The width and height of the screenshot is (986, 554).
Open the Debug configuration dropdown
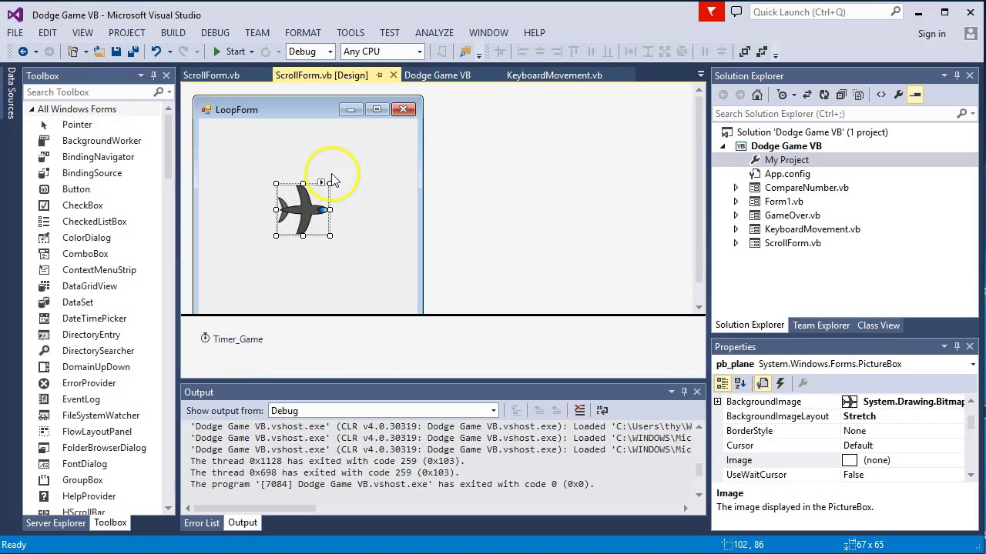pos(310,52)
